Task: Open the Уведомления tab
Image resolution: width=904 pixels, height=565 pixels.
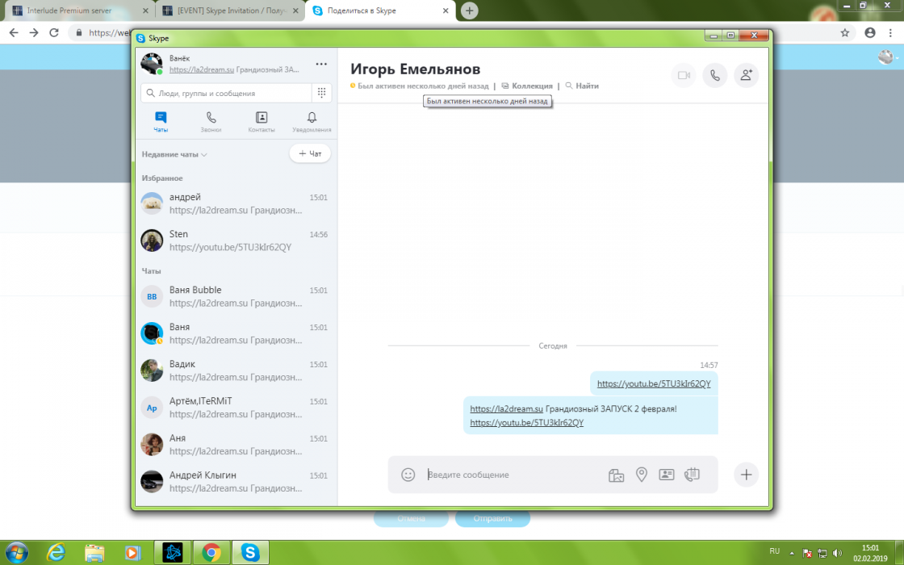Action: (x=312, y=122)
